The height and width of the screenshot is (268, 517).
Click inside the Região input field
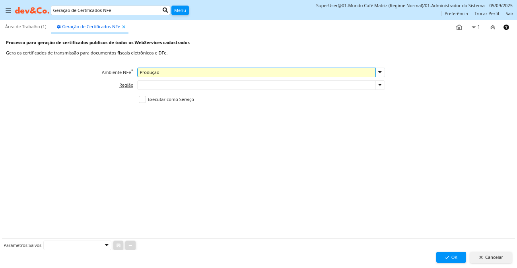pos(256,85)
